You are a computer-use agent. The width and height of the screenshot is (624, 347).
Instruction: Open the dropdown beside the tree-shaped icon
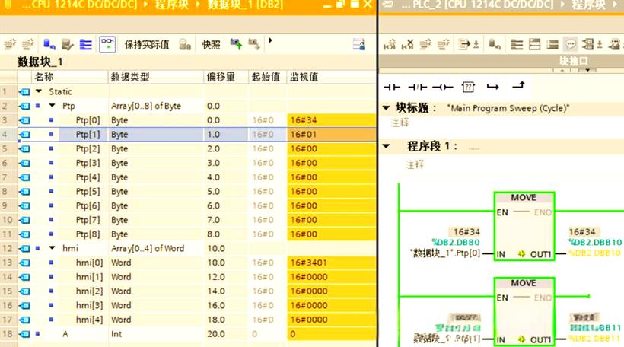pos(600,45)
